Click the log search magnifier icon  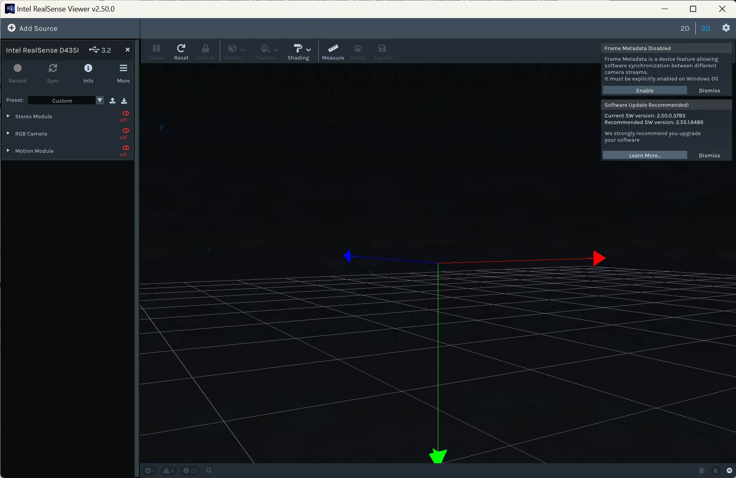click(x=209, y=471)
